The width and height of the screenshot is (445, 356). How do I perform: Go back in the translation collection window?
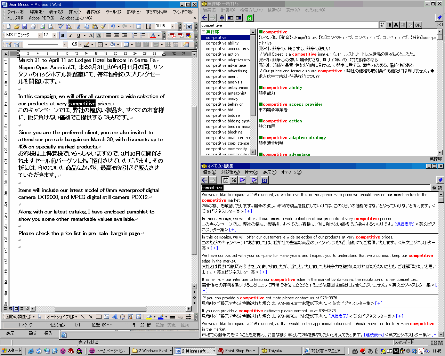coord(205,180)
